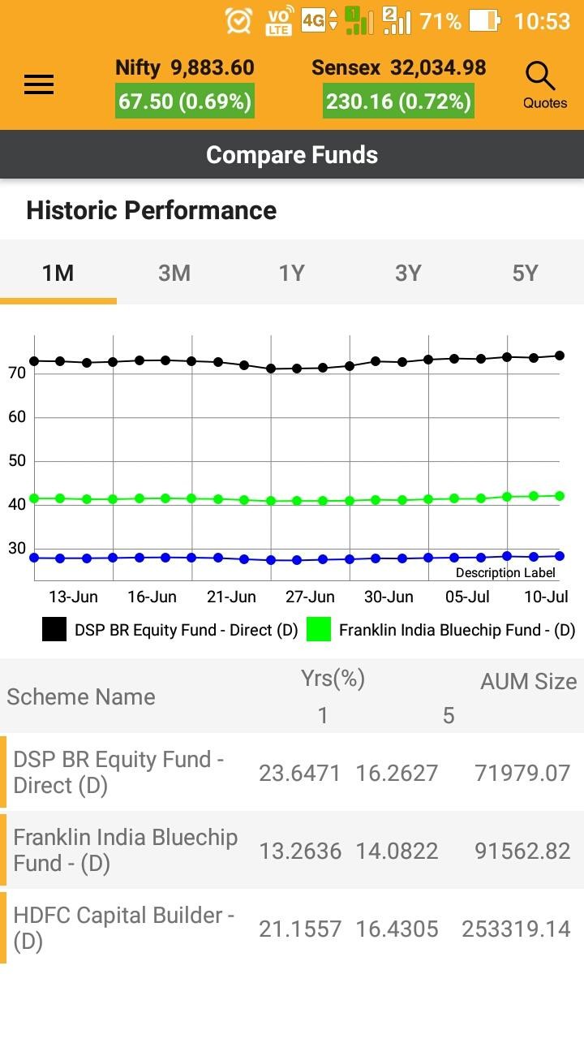Open the hamburger navigation menu
Image resolution: width=584 pixels, height=1039 pixels.
click(x=39, y=84)
